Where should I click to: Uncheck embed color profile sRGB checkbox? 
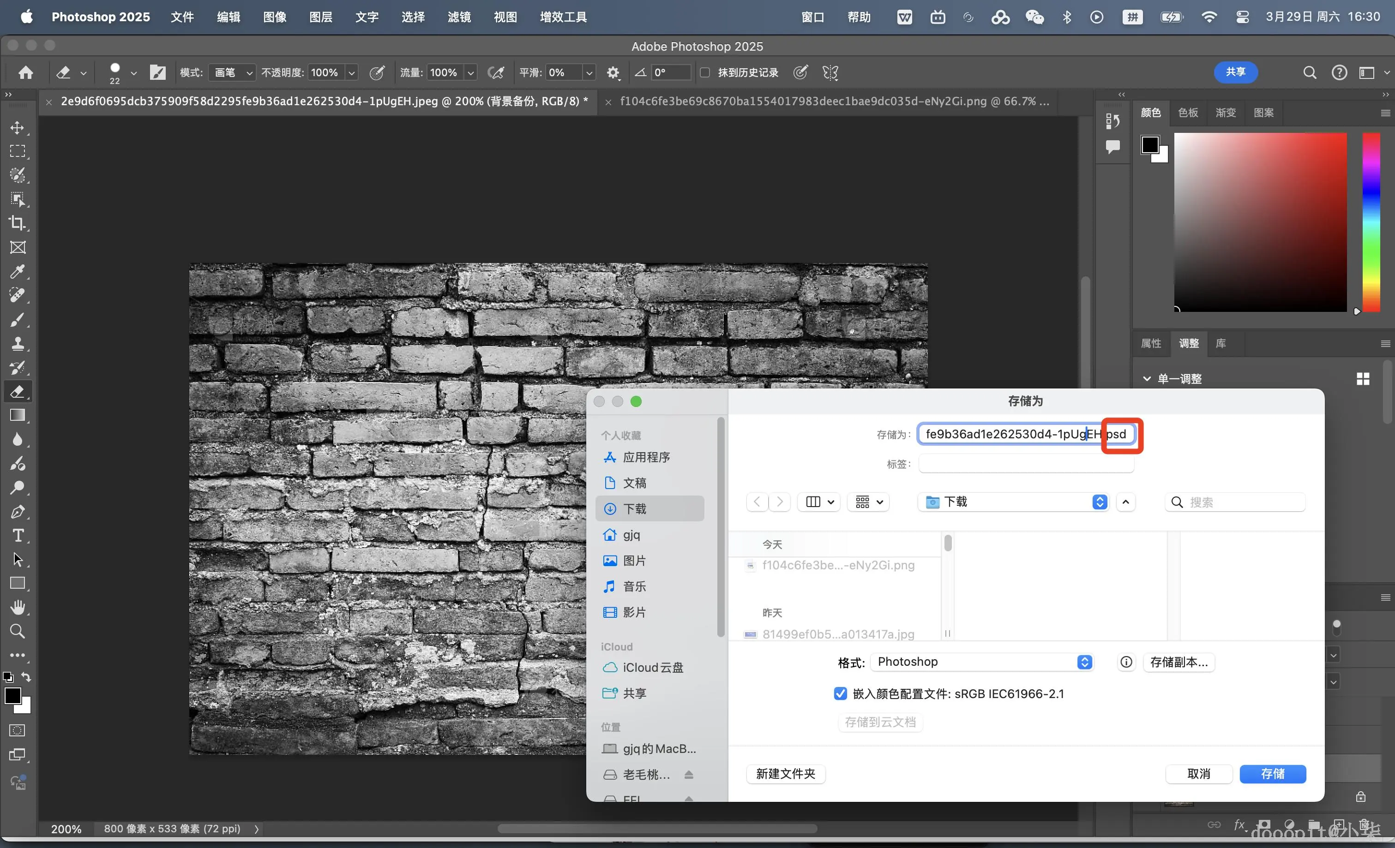[x=840, y=693]
